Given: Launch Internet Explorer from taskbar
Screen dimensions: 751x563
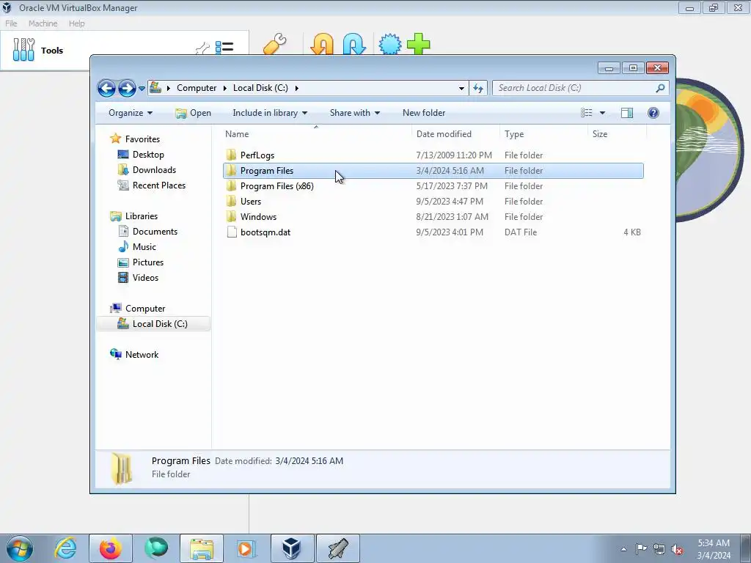Looking at the screenshot, I should click(x=65, y=548).
